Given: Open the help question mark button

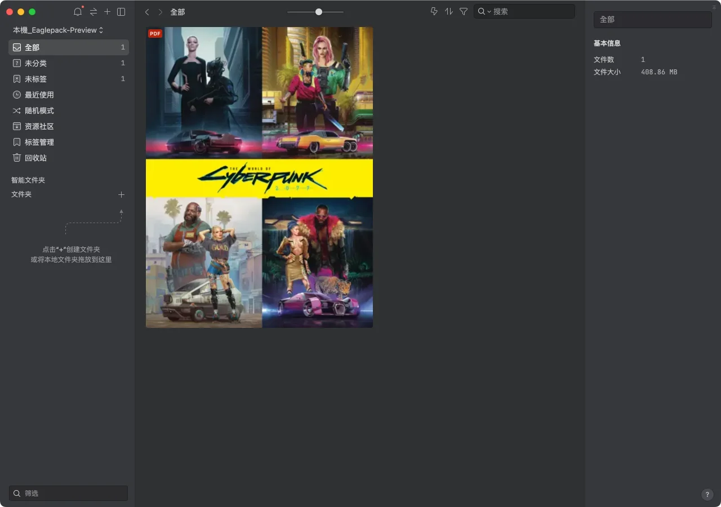Looking at the screenshot, I should [707, 495].
